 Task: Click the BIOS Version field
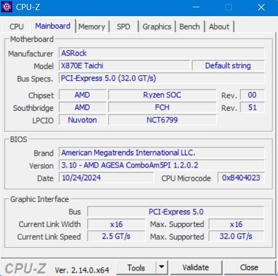click(x=162, y=165)
